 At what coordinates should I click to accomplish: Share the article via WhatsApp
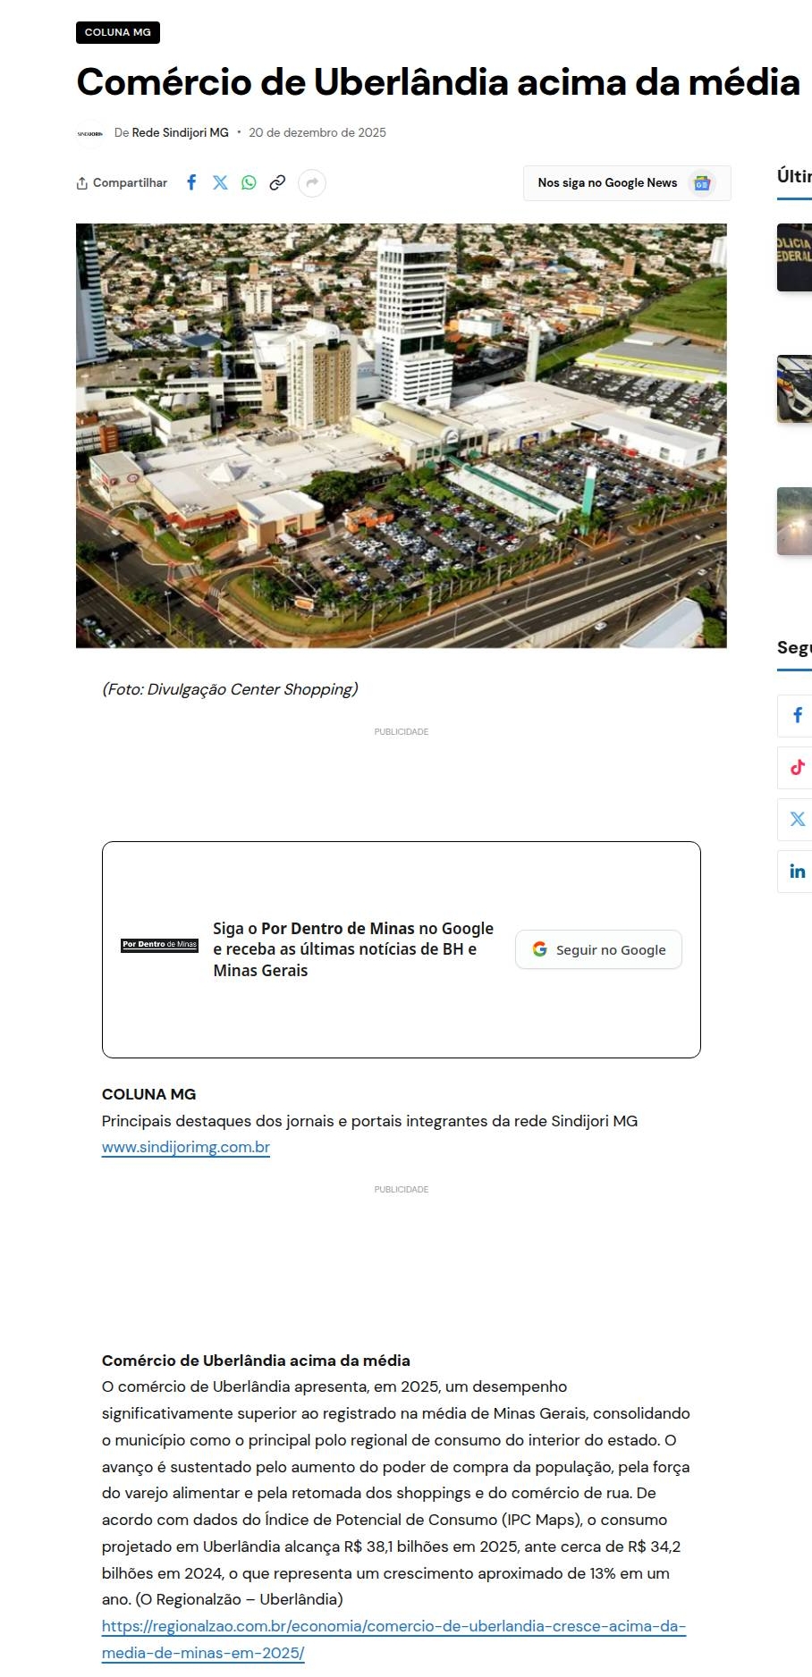[249, 182]
